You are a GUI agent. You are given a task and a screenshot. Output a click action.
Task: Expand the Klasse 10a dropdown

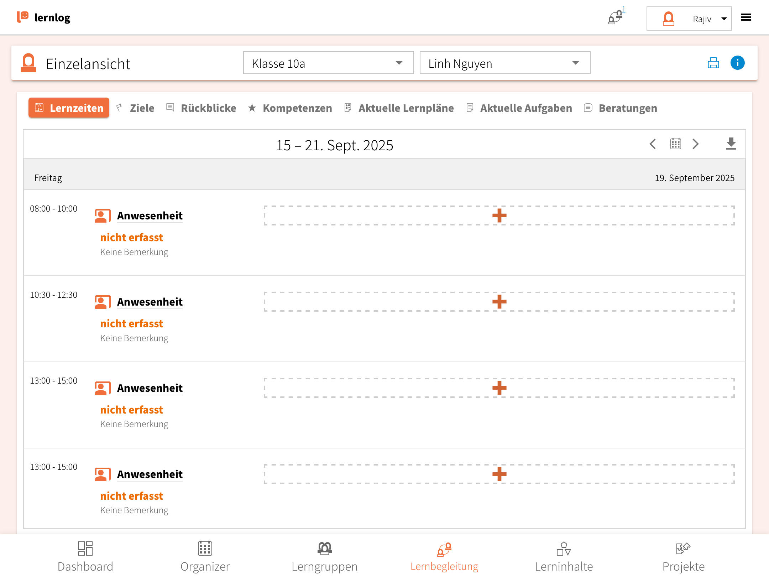[328, 63]
